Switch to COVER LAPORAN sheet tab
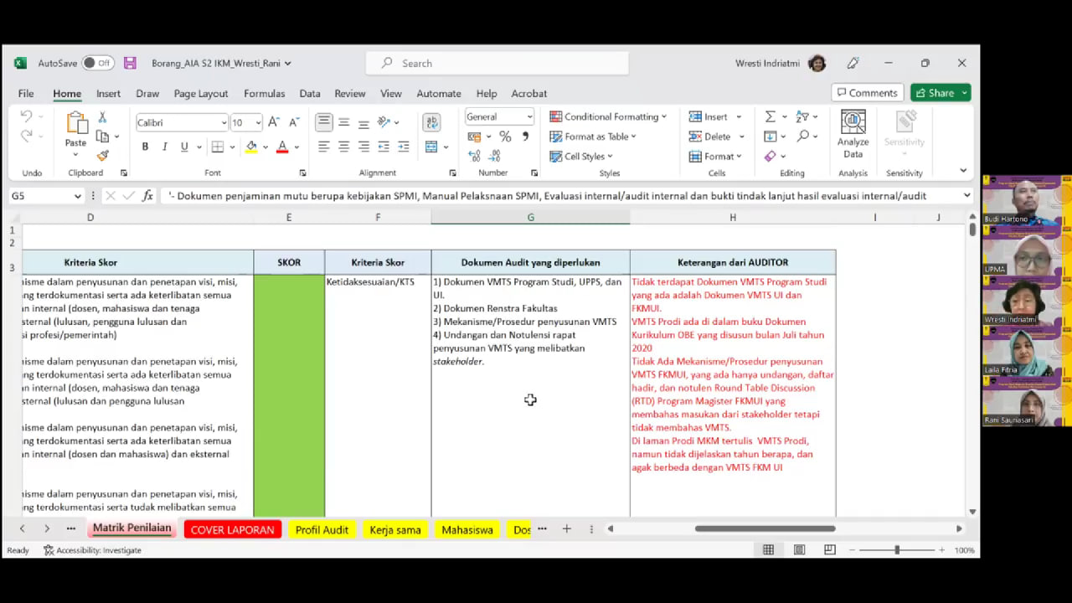The height and width of the screenshot is (603, 1072). [232, 530]
